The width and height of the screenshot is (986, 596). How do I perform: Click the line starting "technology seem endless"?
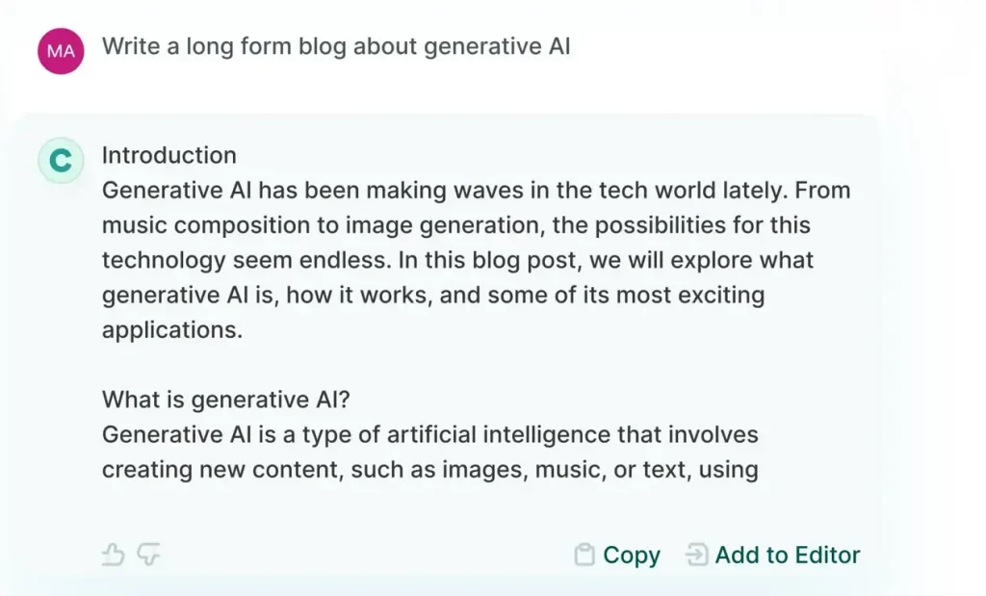457,260
